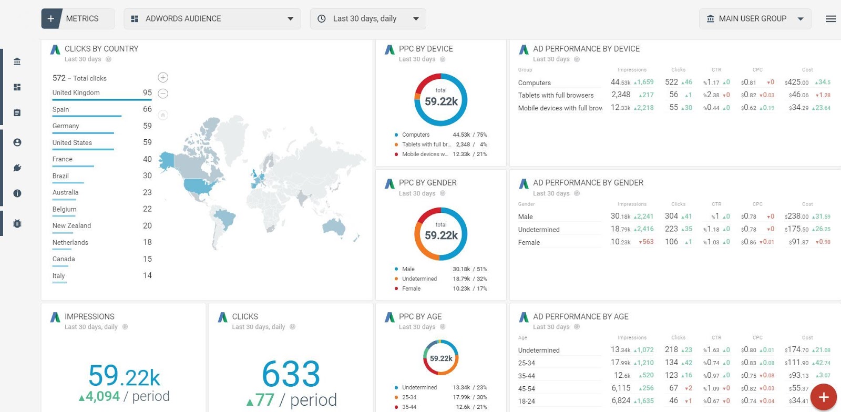
Task: Click the bank building sidebar icon
Action: tap(17, 61)
